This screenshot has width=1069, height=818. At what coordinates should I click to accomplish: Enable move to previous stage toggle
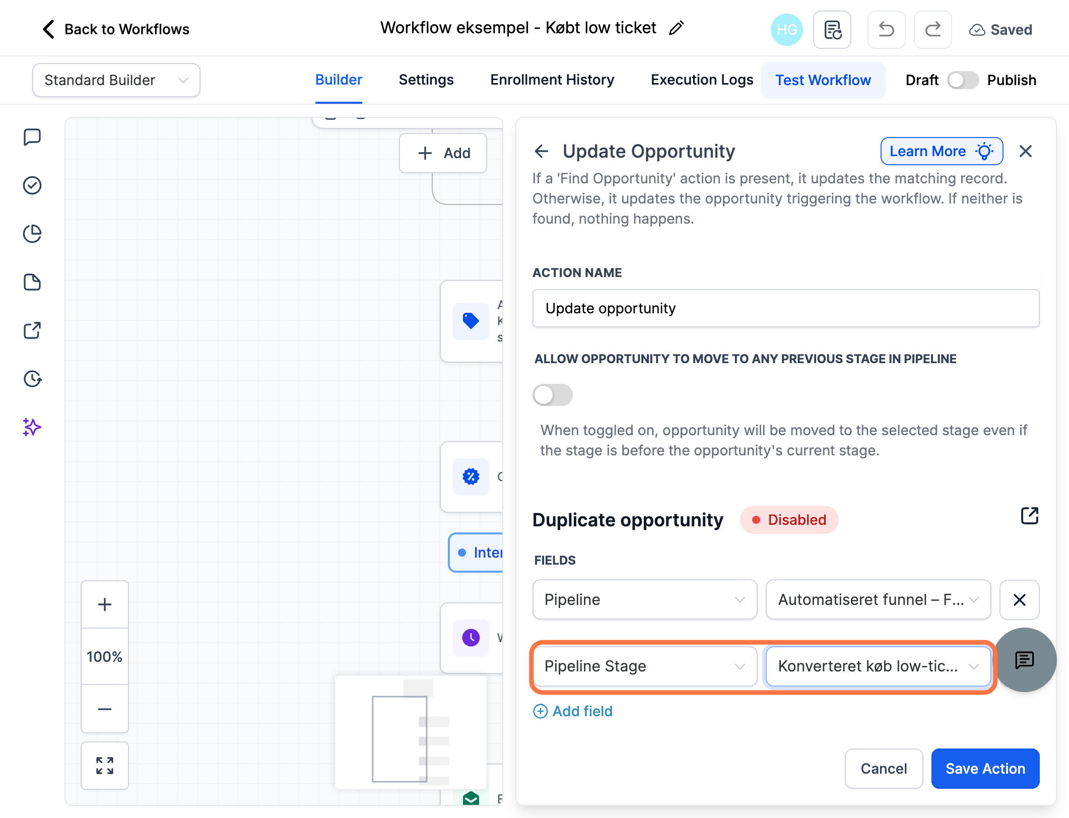(553, 395)
